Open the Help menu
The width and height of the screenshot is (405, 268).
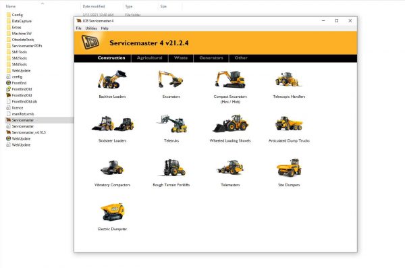pos(105,28)
